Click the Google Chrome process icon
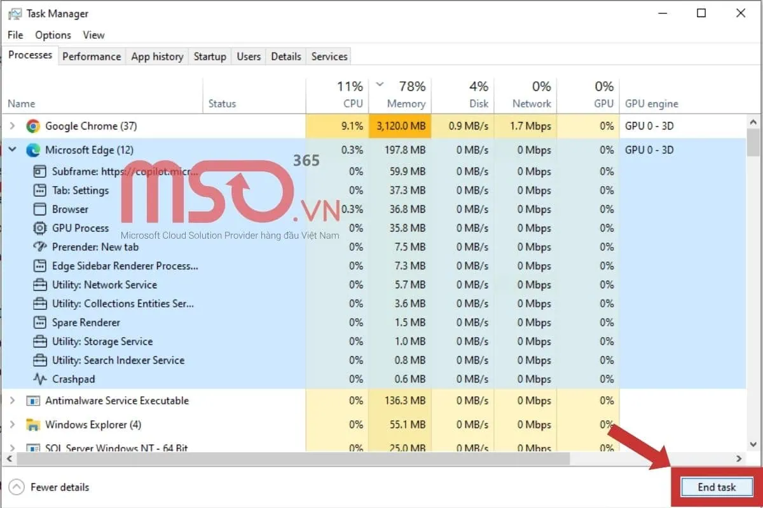 click(32, 126)
